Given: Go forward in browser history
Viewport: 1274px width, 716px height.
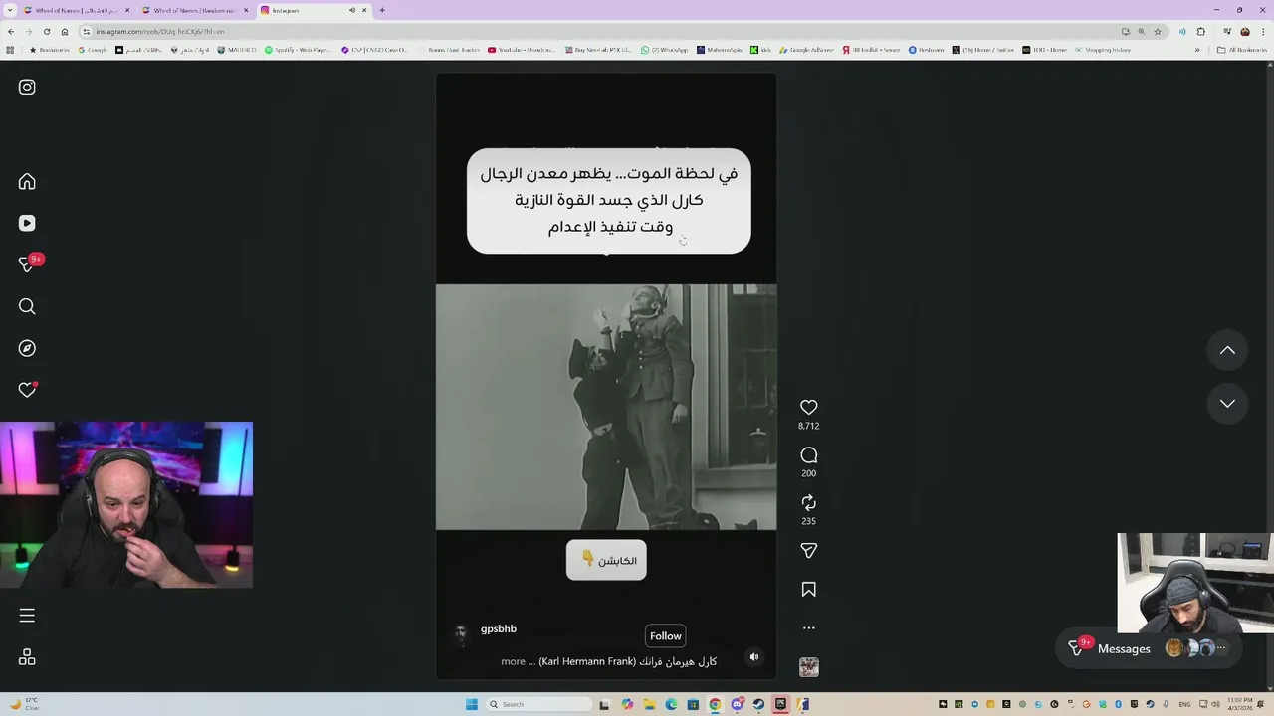Looking at the screenshot, I should pos(29,31).
